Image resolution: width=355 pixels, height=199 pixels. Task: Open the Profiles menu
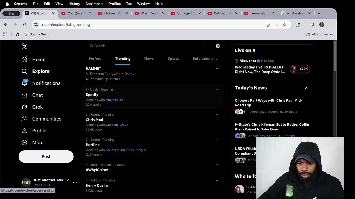(115, 4)
